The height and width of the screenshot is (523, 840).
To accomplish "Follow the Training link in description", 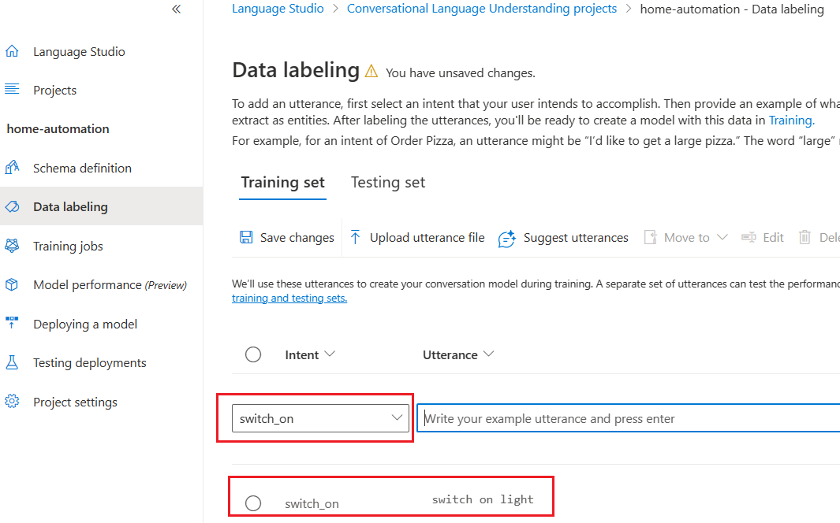I will (x=791, y=121).
